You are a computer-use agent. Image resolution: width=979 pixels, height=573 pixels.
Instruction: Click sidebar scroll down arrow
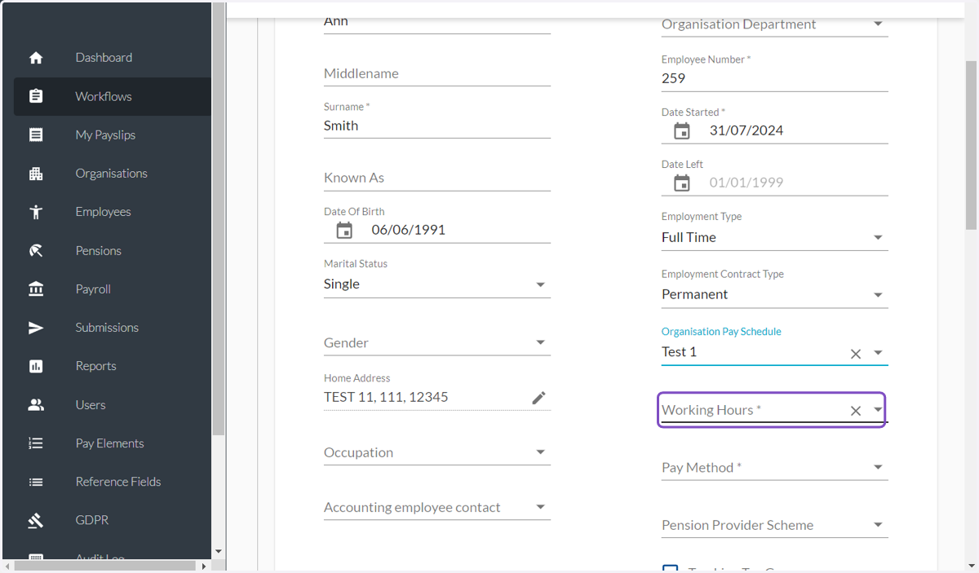coord(218,552)
